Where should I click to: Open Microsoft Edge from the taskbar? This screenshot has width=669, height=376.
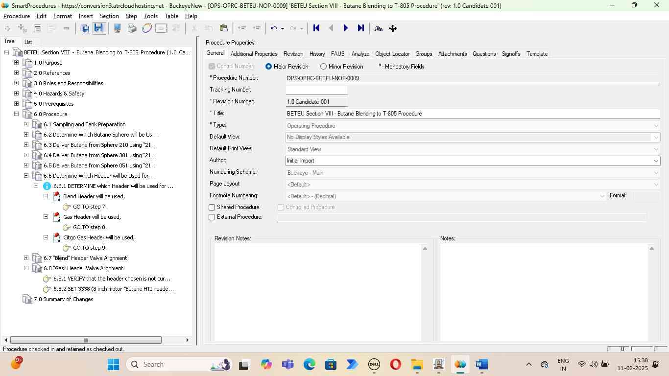click(x=309, y=364)
